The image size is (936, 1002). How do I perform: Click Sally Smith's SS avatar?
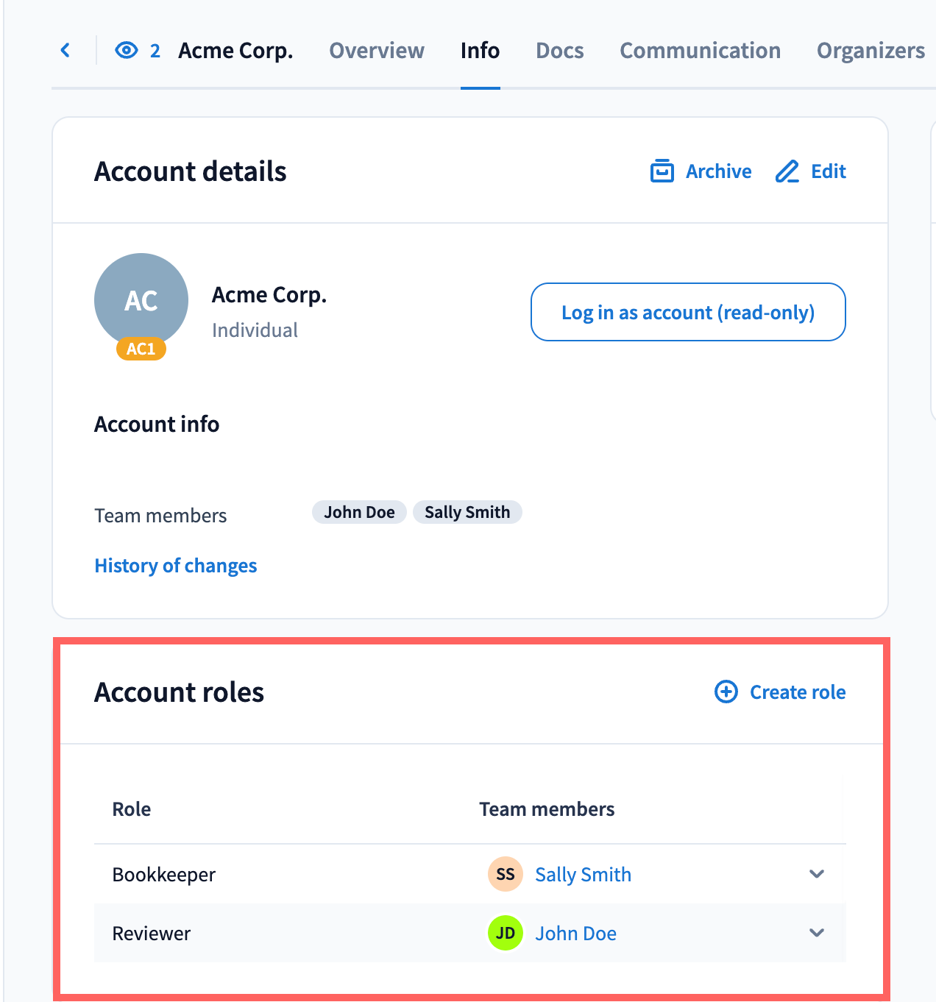coord(506,874)
